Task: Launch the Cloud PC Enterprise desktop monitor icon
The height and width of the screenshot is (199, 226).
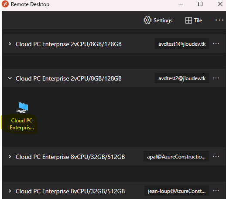Action: pos(22,108)
